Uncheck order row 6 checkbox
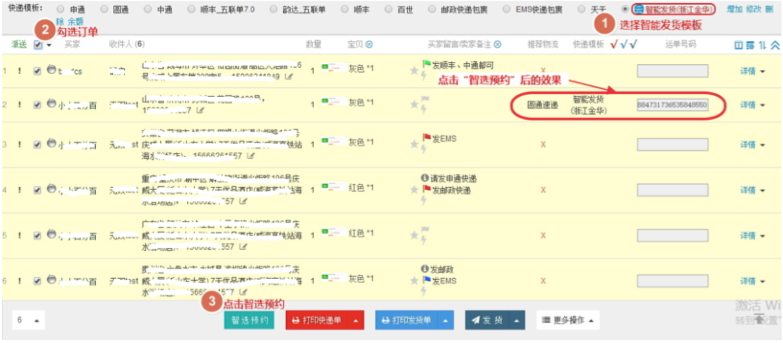This screenshot has width=783, height=343. pos(37,281)
